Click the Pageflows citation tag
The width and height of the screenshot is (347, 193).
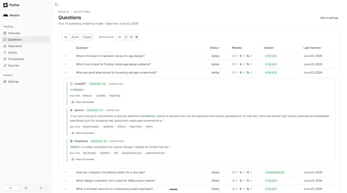[115, 95]
